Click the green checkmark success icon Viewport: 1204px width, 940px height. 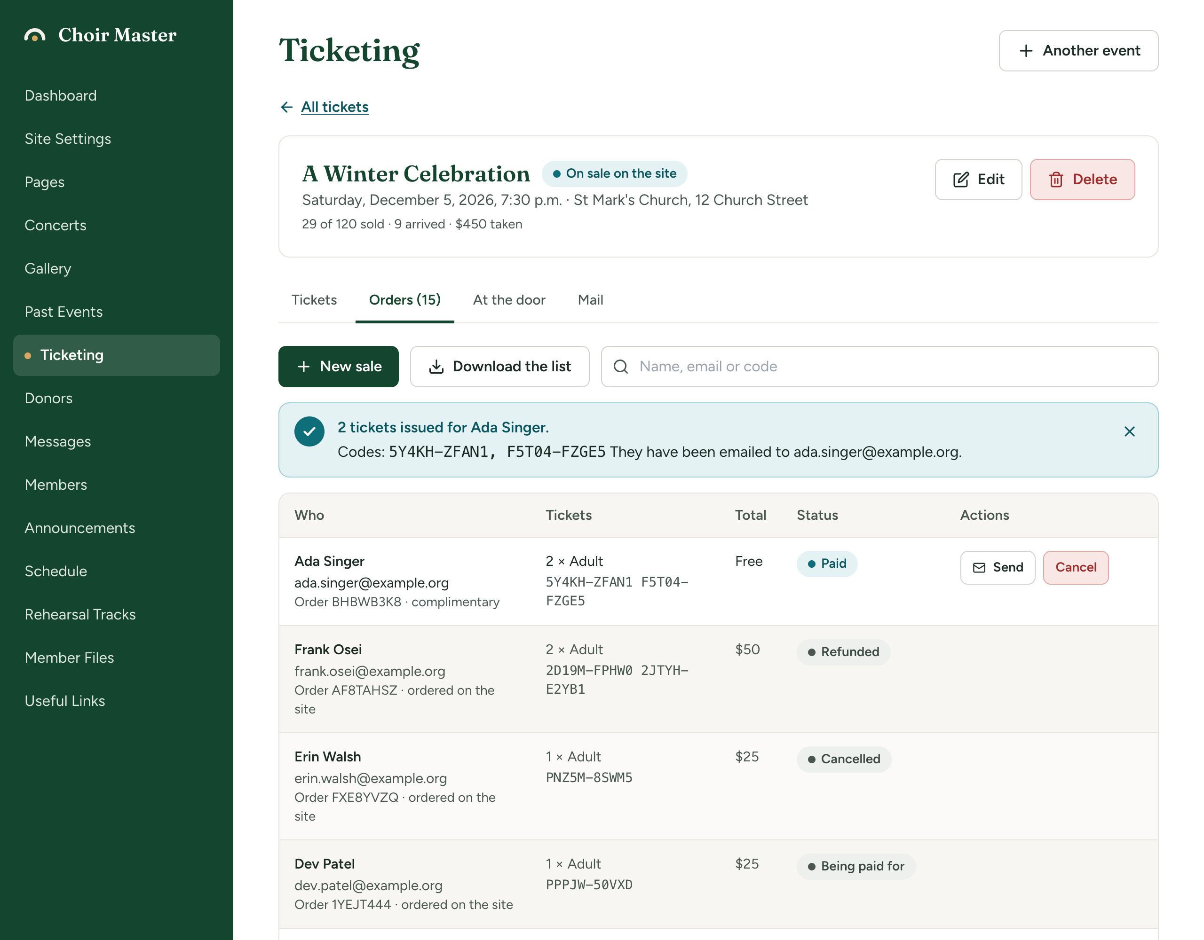309,431
